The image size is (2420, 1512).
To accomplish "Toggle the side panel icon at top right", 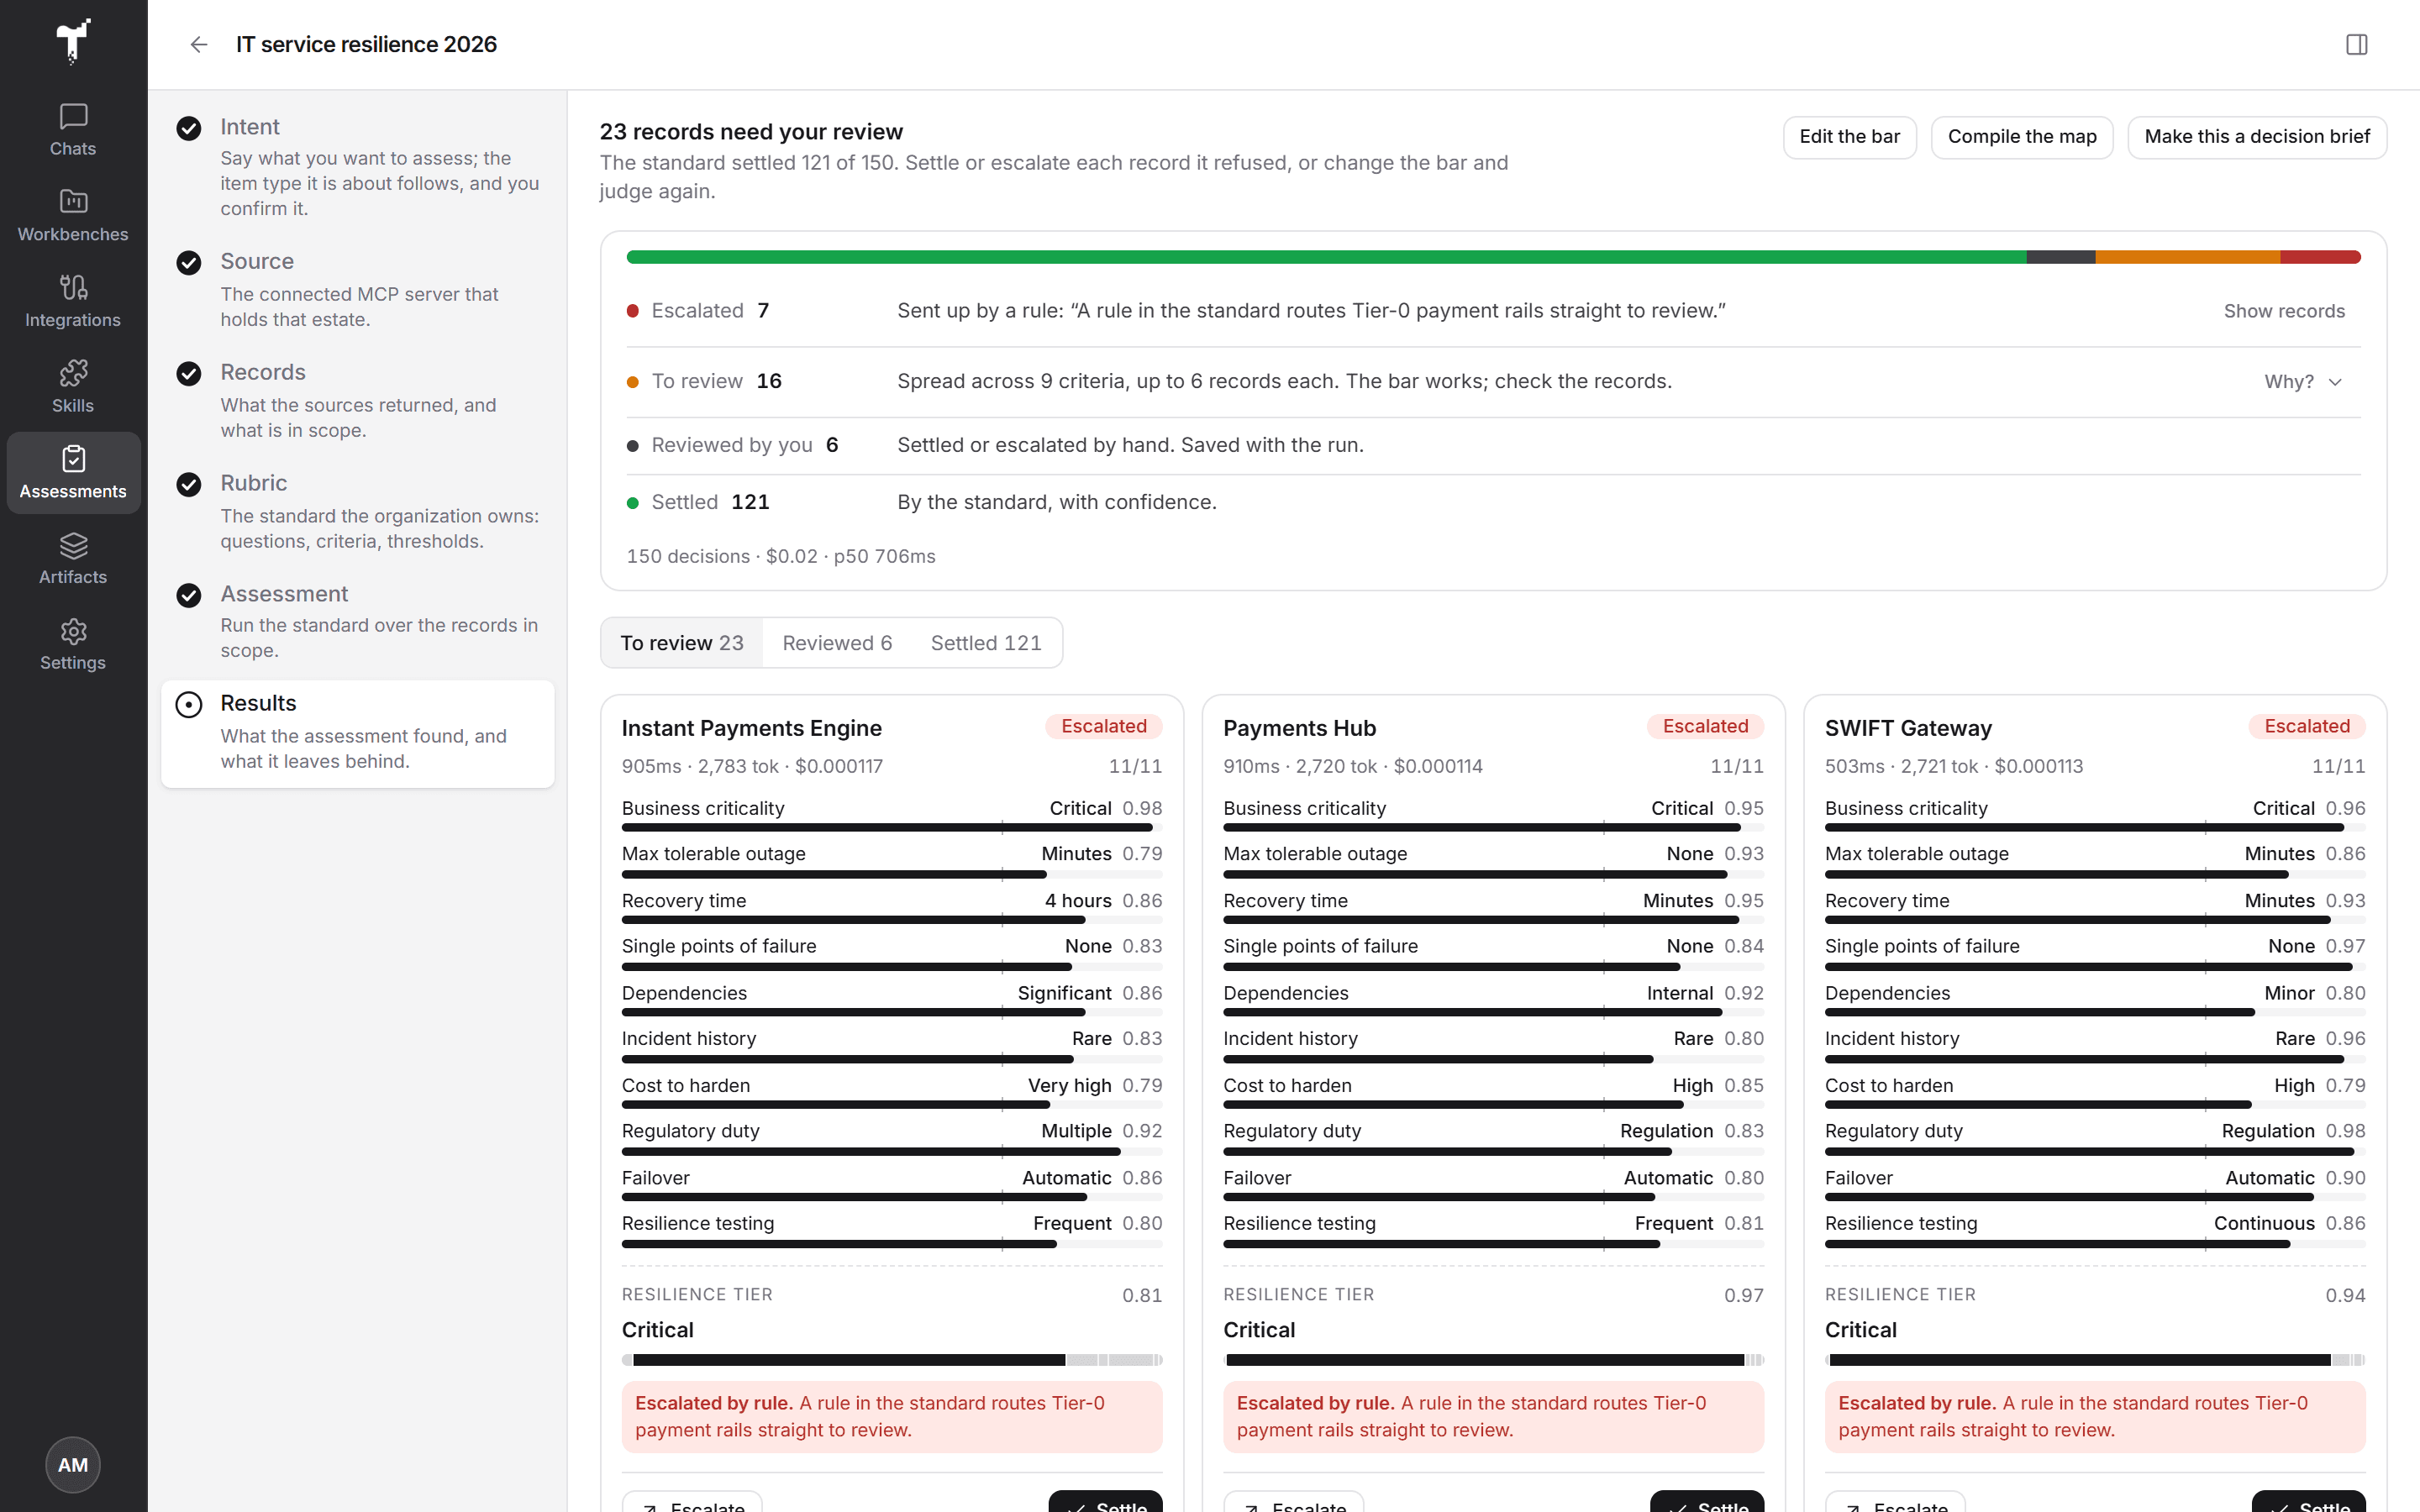I will pyautogui.click(x=2356, y=44).
